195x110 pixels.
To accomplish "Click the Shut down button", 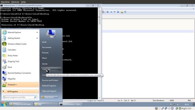I will 48,97.
